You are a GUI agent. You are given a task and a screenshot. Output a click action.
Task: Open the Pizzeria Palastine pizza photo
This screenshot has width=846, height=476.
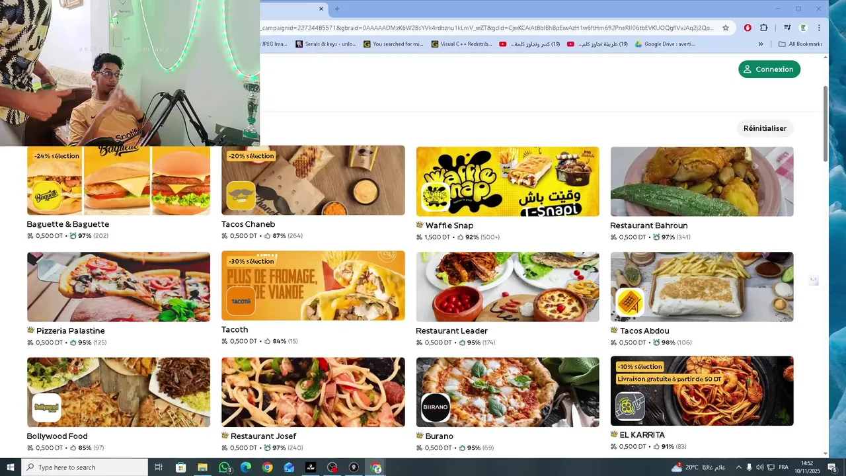(118, 287)
